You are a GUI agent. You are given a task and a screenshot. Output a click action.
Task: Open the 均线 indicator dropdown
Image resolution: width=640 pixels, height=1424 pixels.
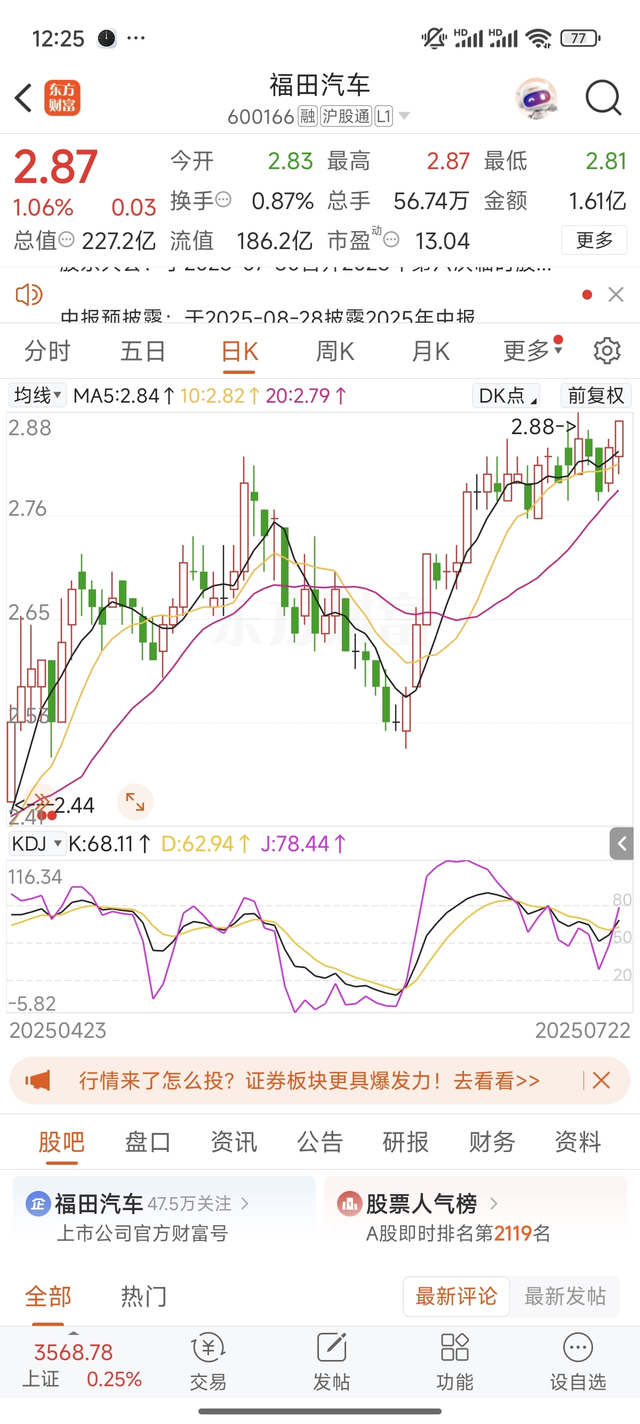(x=37, y=395)
